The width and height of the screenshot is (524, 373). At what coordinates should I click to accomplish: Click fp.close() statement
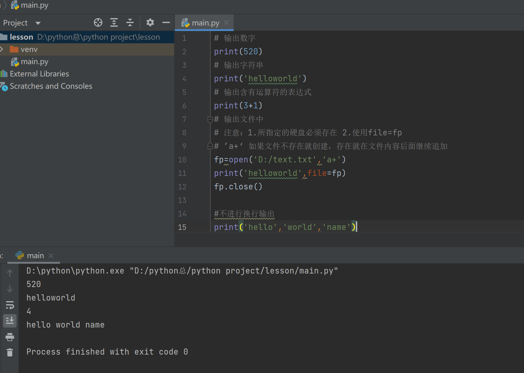click(x=238, y=187)
